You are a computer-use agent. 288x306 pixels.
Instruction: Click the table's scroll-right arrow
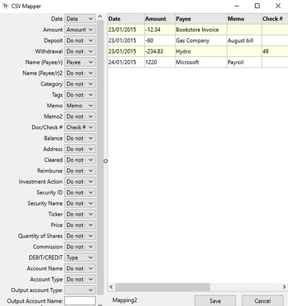click(x=284, y=287)
